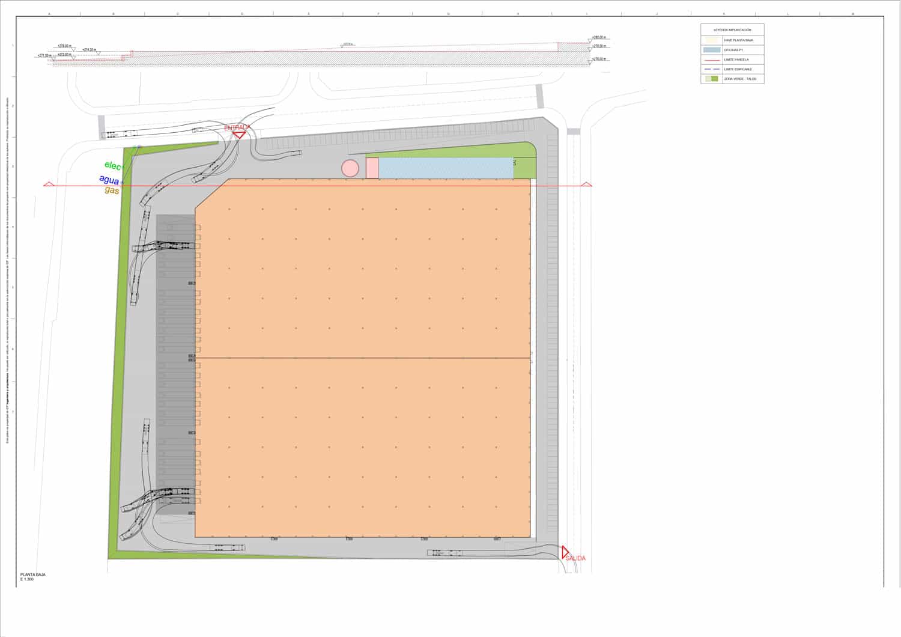The width and height of the screenshot is (901, 637).
Task: Click the +274.20 m elevation label
Action: point(89,50)
